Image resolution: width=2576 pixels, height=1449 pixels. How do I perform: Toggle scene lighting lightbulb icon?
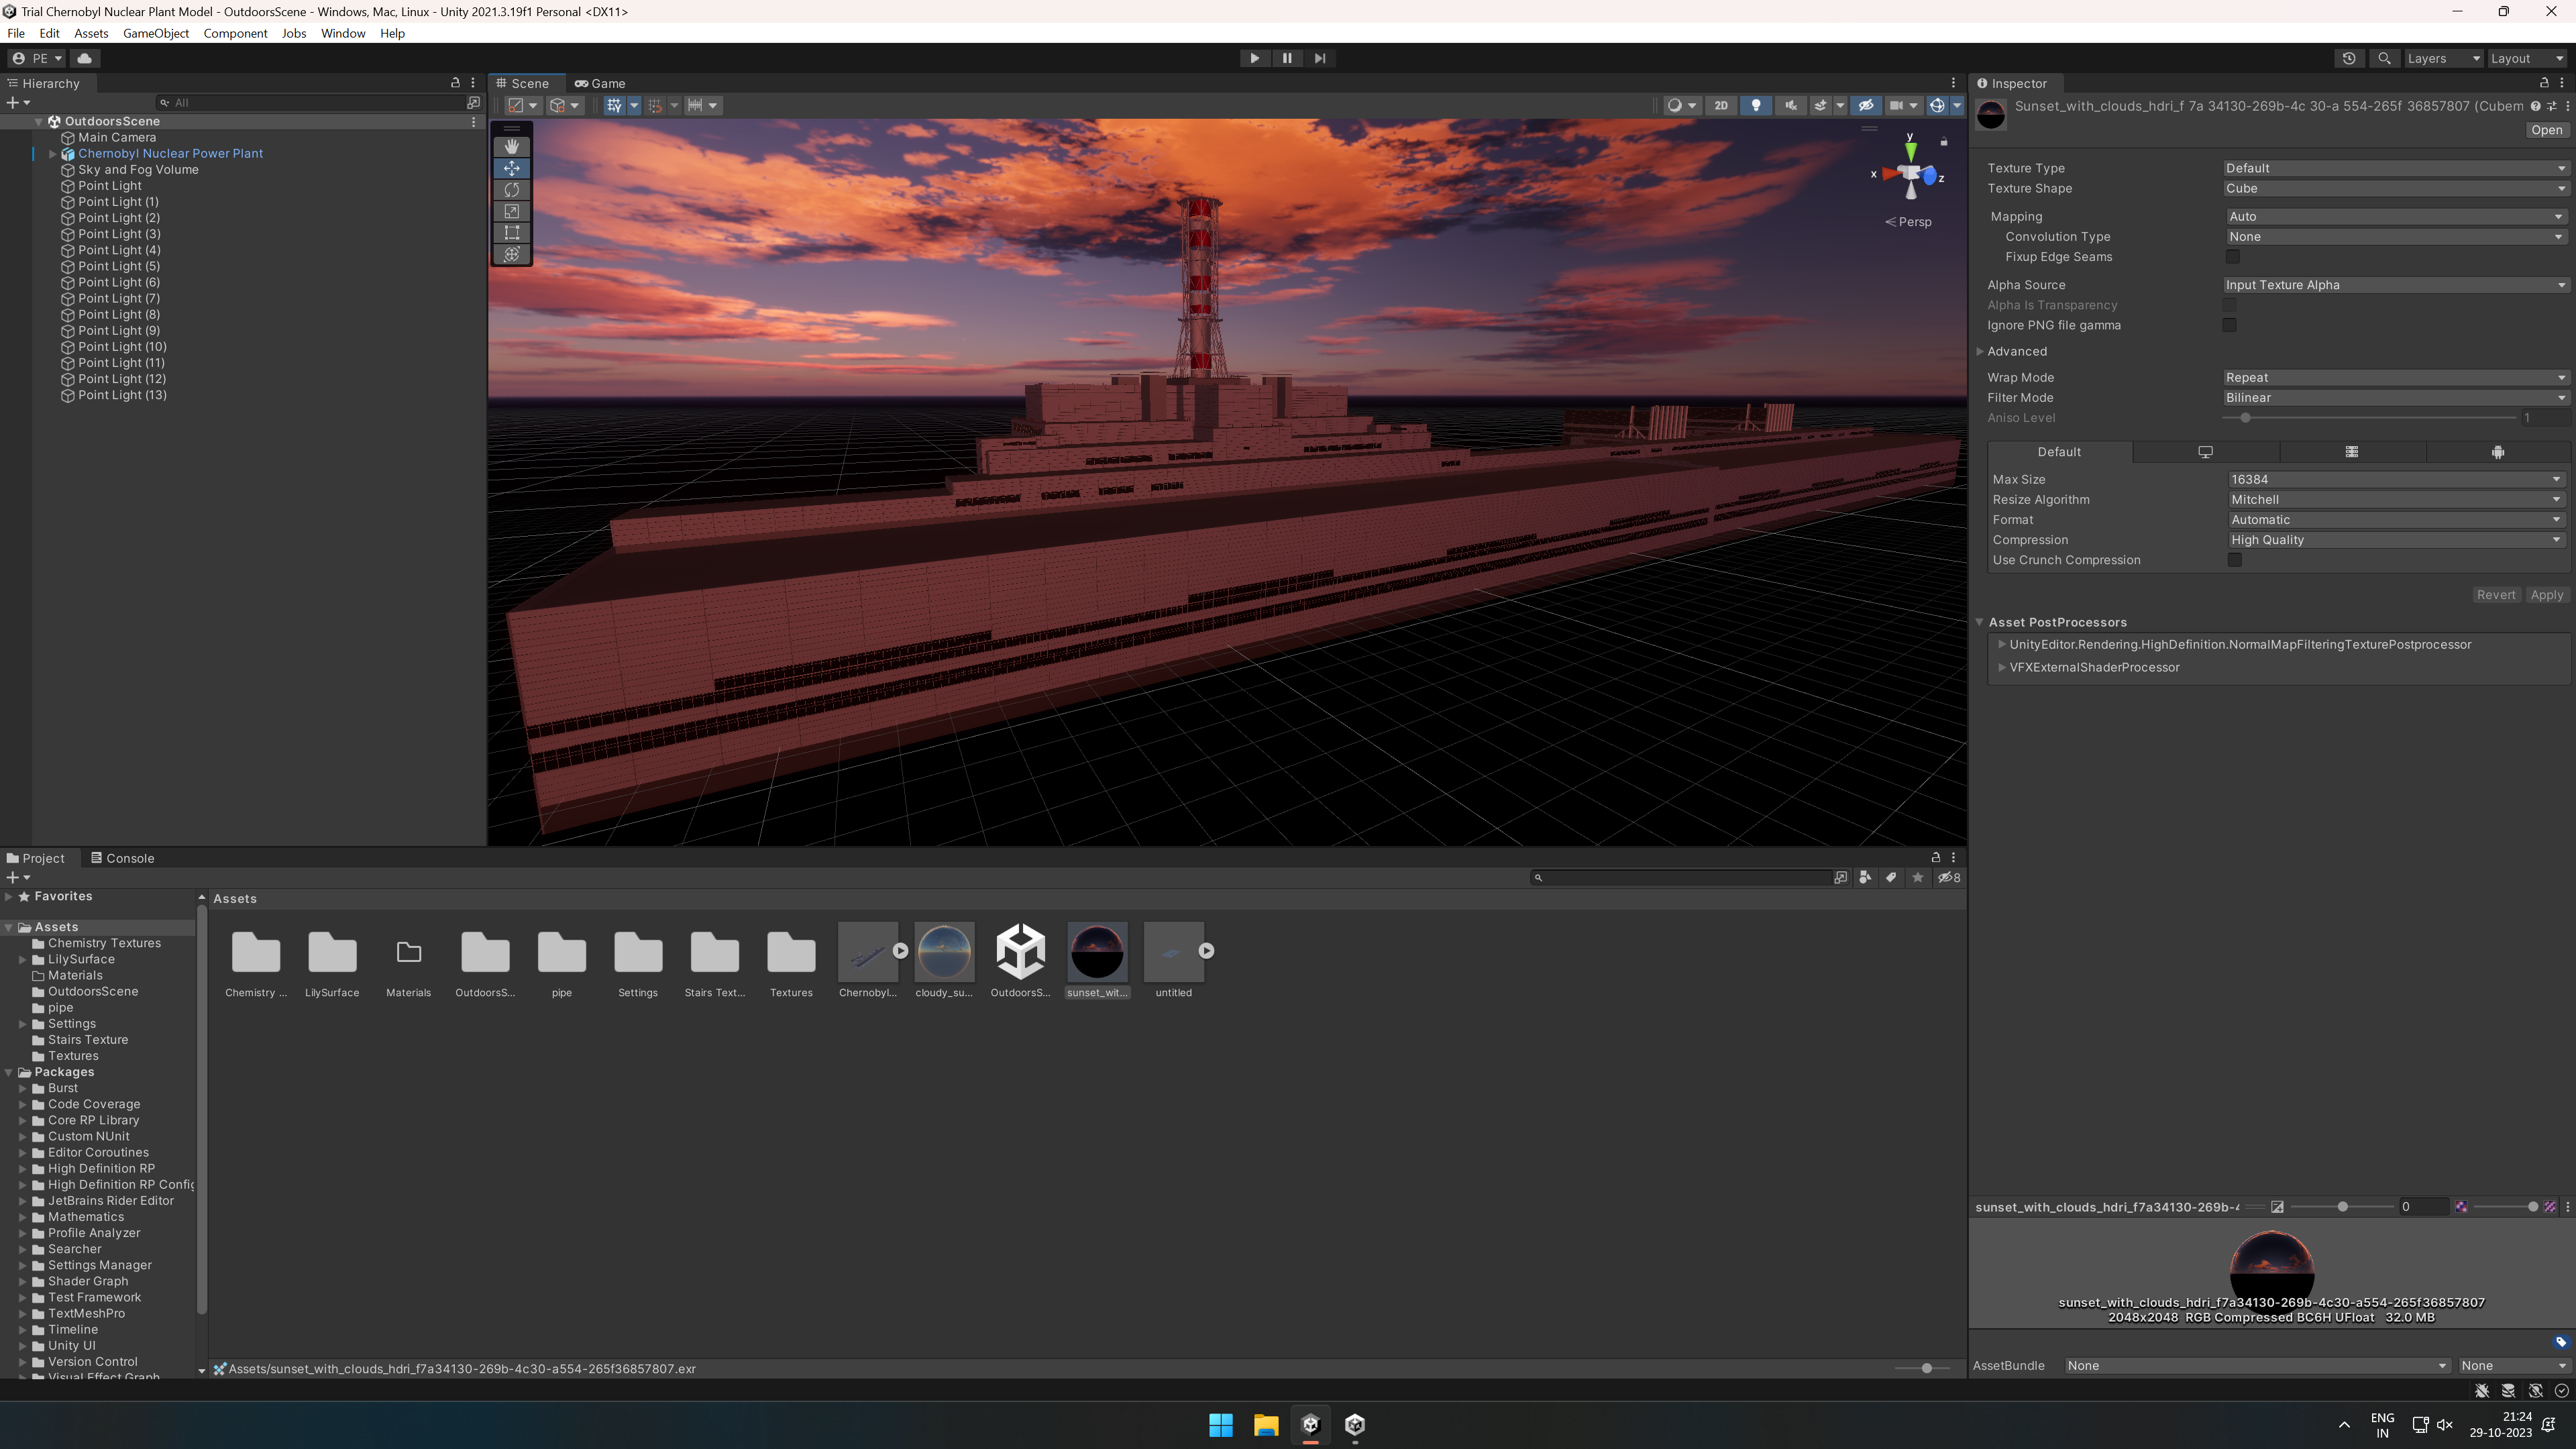click(x=1755, y=105)
